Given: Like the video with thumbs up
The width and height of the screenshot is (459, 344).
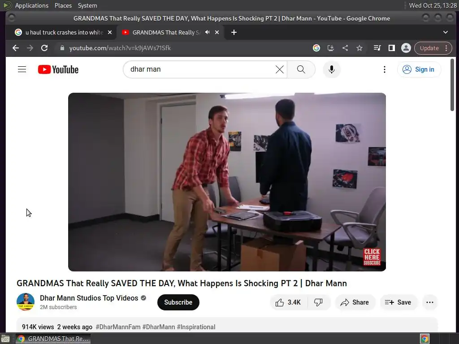Looking at the screenshot, I should pyautogui.click(x=288, y=302).
